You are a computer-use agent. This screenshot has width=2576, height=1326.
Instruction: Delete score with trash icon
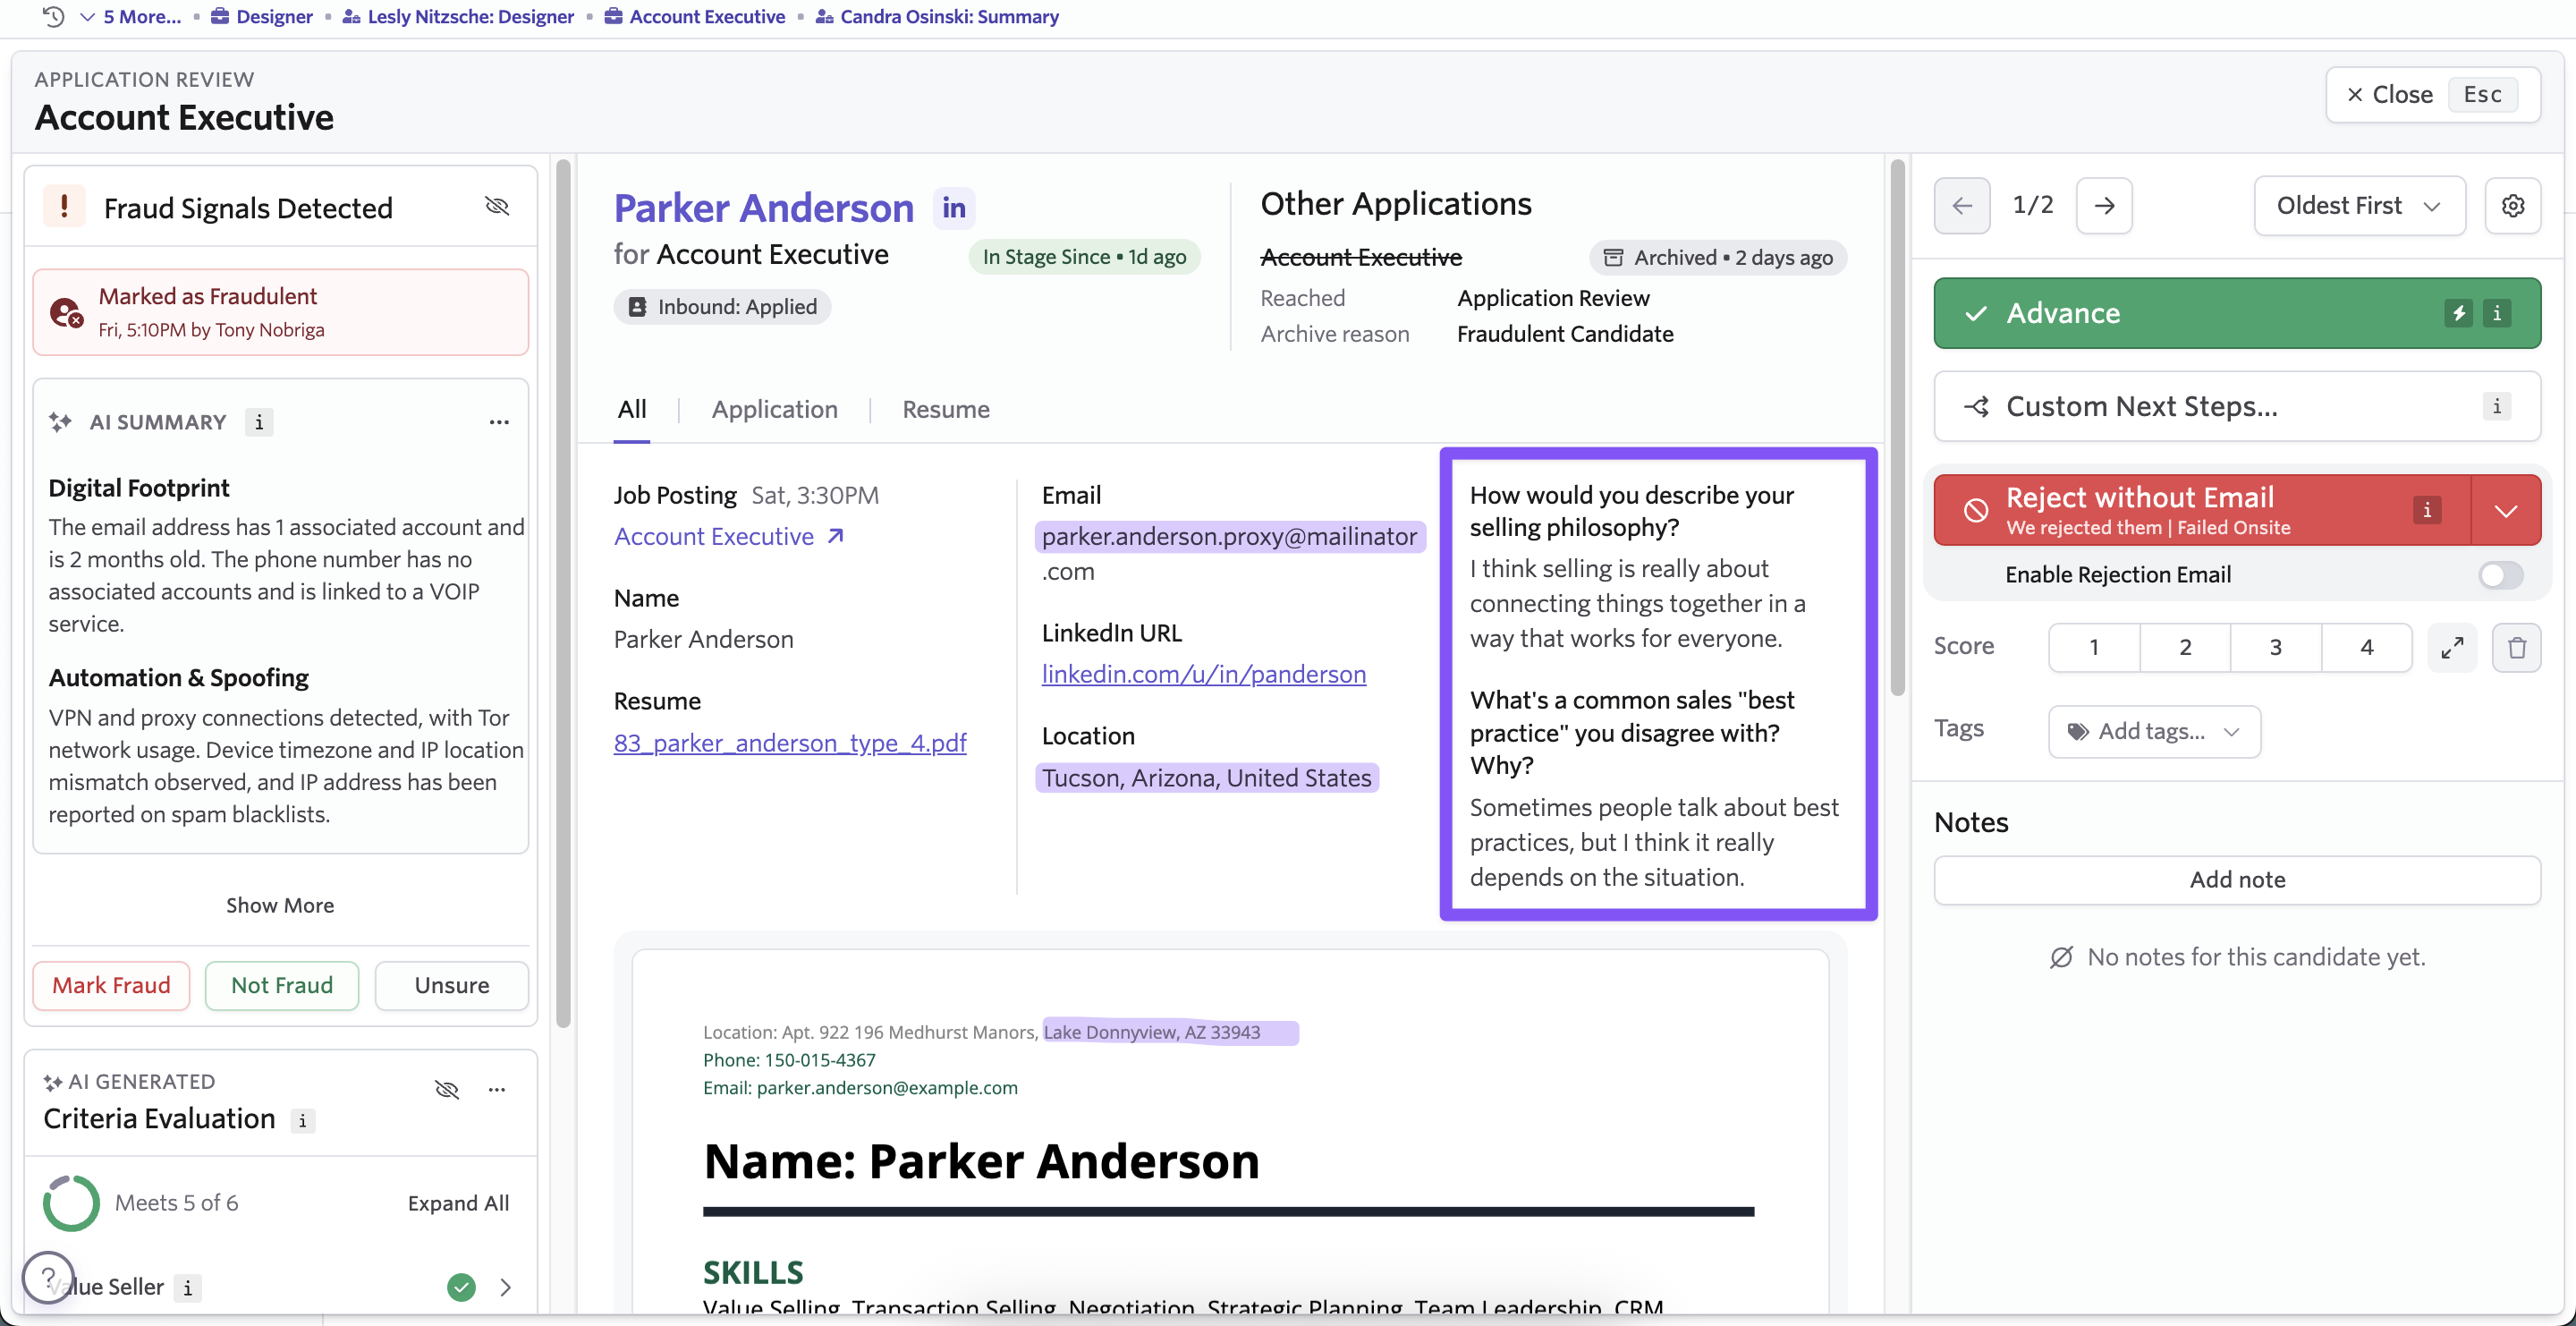click(2517, 647)
